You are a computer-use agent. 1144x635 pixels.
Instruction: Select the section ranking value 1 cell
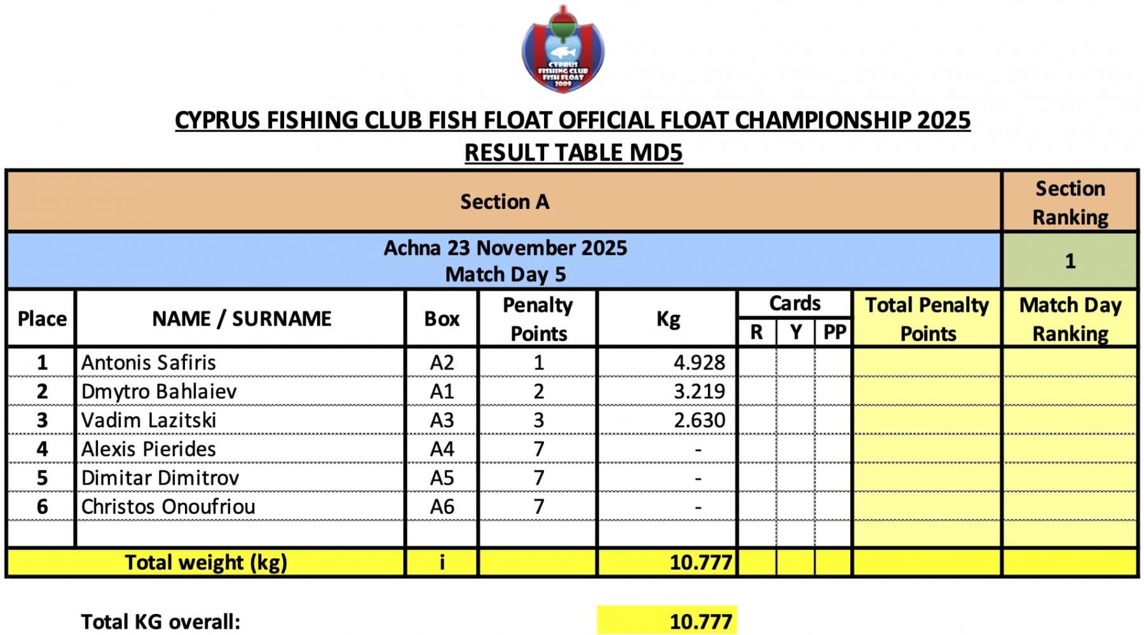click(1070, 261)
